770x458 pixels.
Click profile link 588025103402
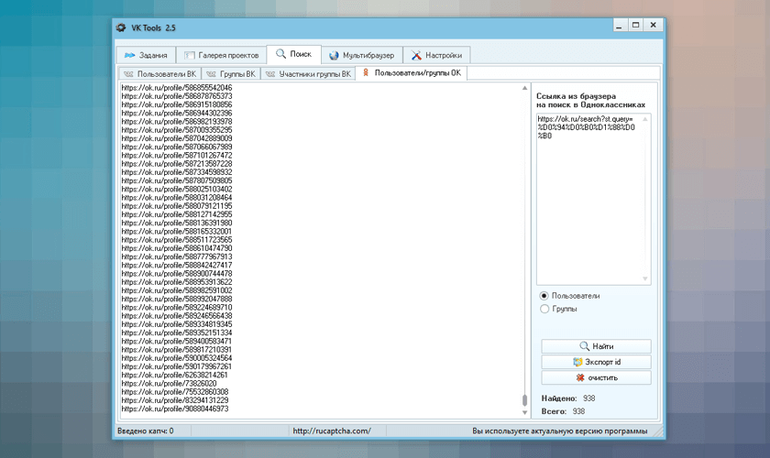(177, 189)
